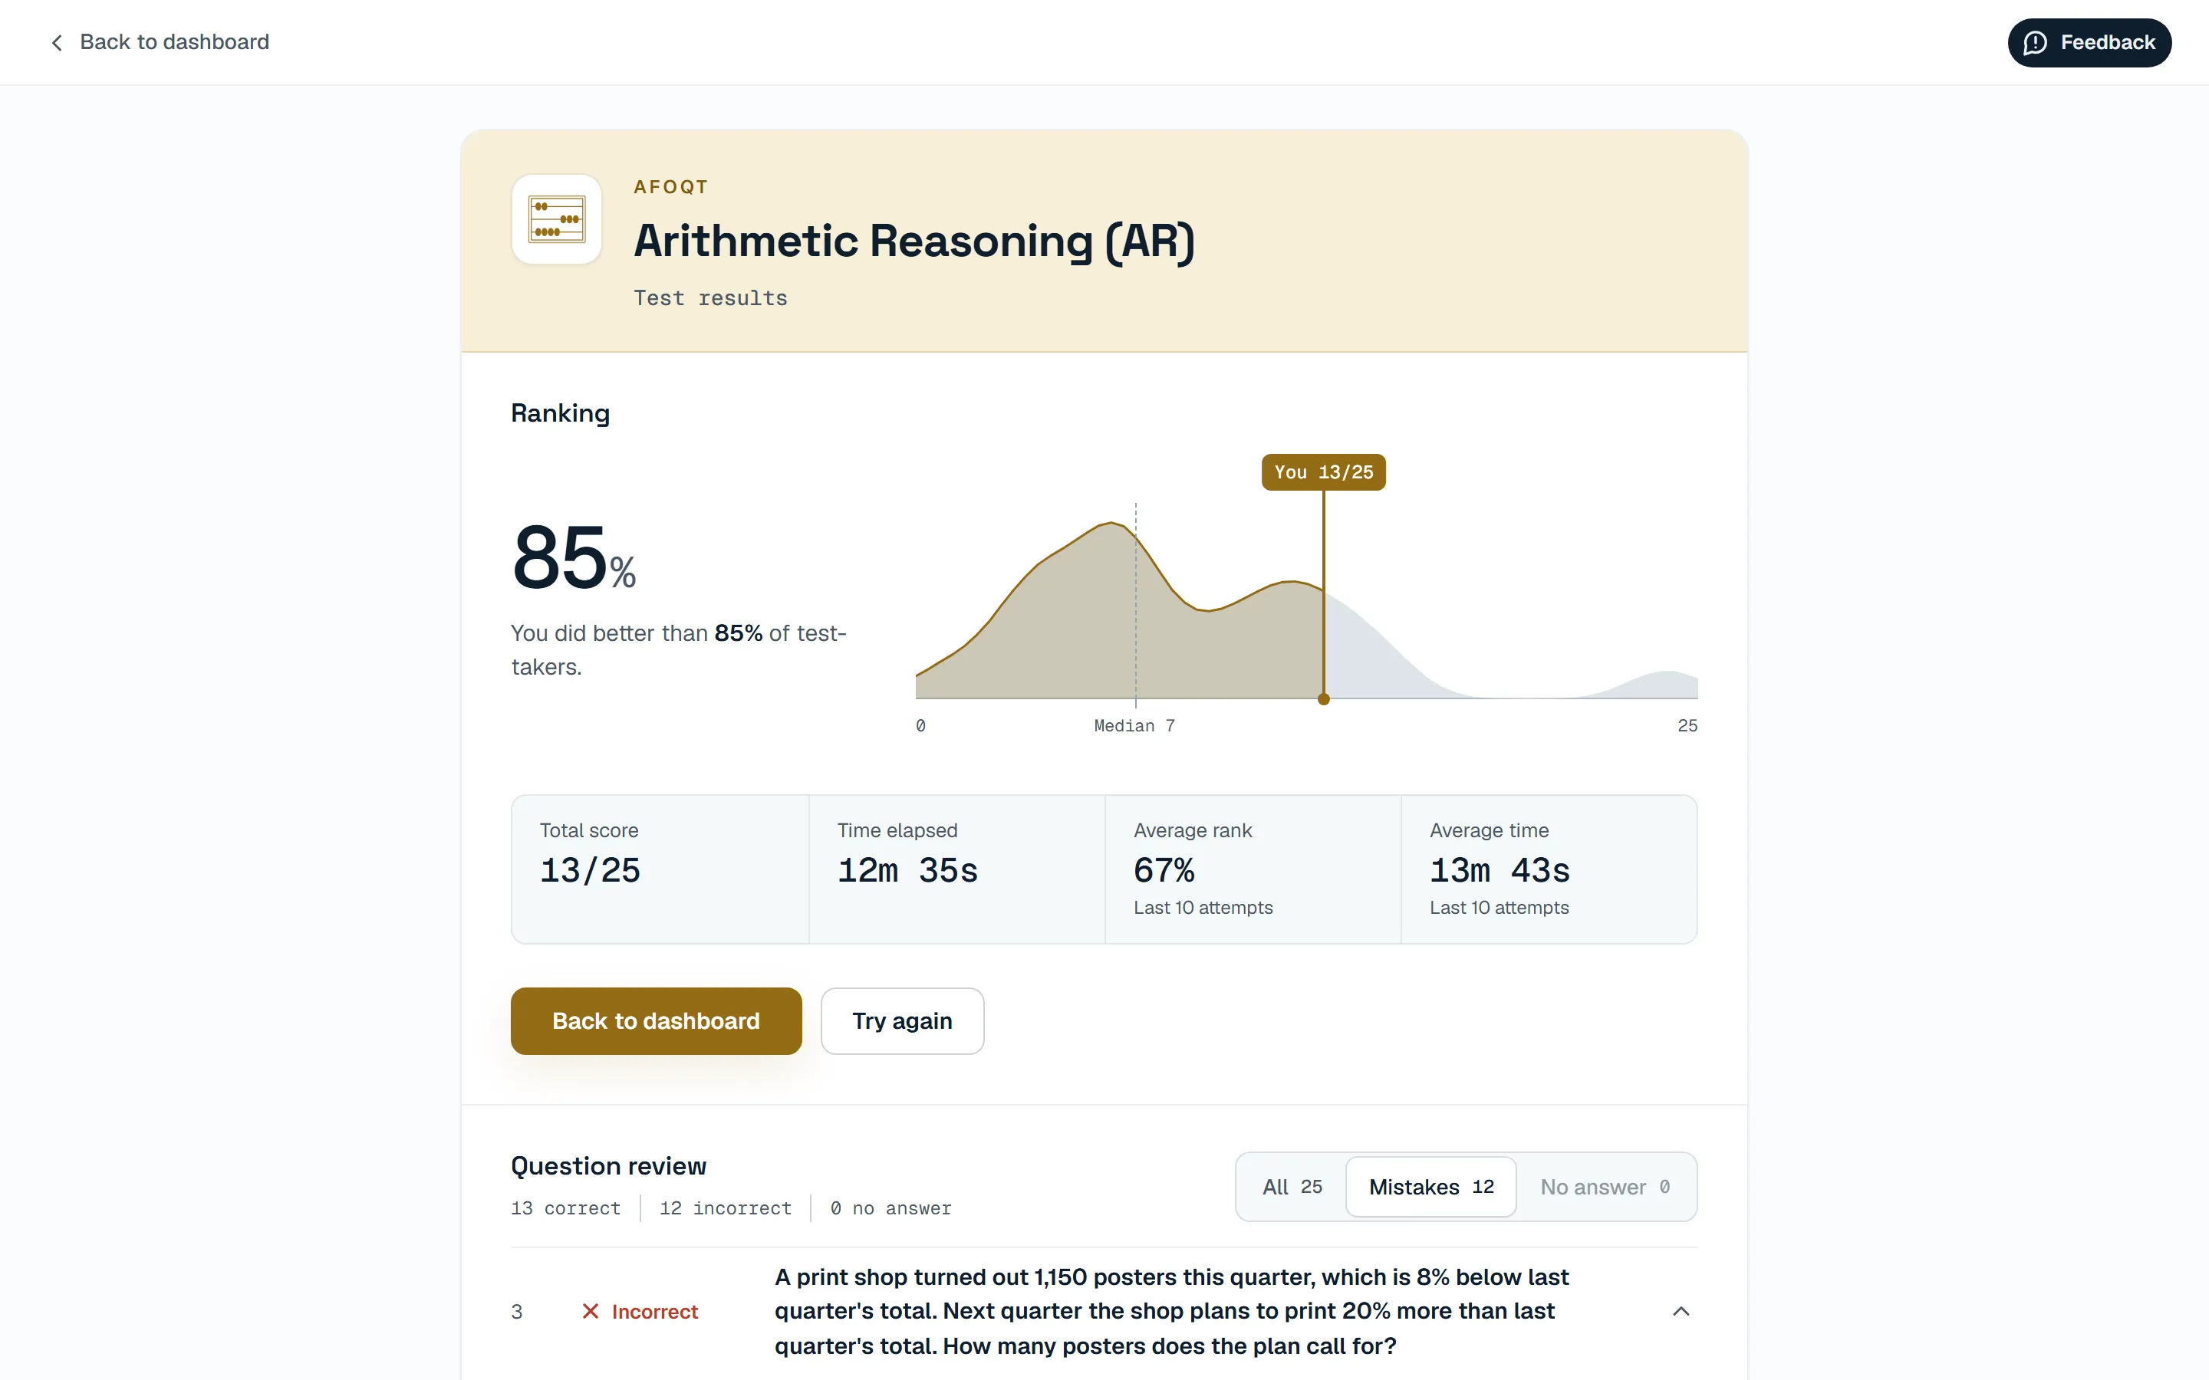The image size is (2209, 1380).
Task: Click the AFOQT label
Action: point(671,187)
